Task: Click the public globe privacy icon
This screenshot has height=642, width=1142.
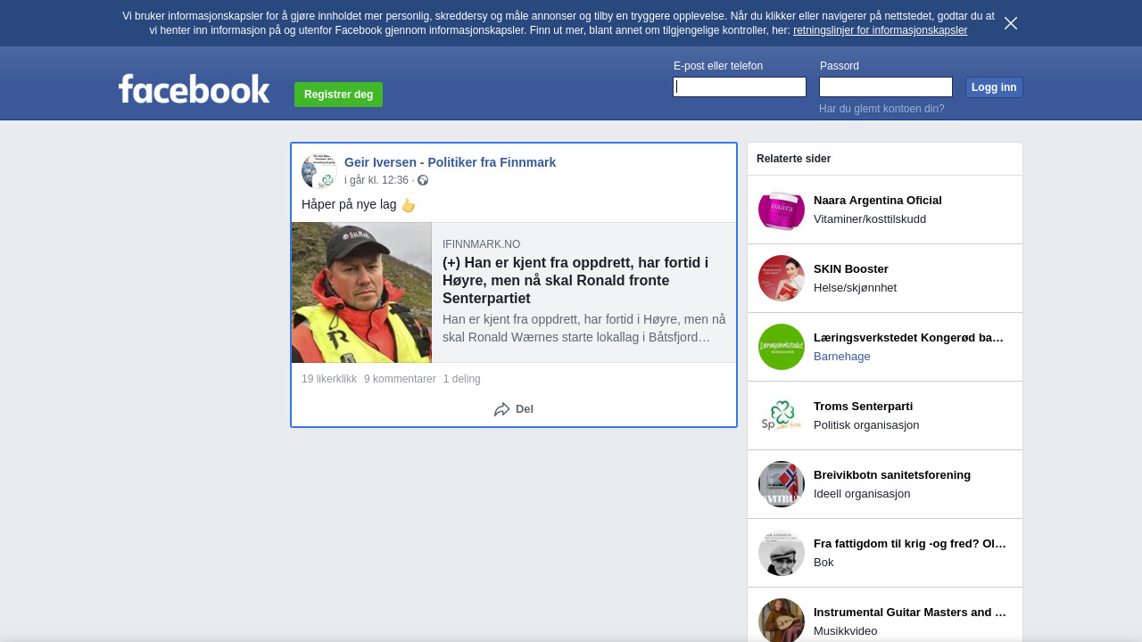Action: [x=423, y=180]
